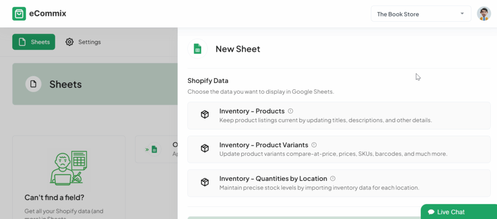Click the box icon for Quantities by Location

(205, 182)
